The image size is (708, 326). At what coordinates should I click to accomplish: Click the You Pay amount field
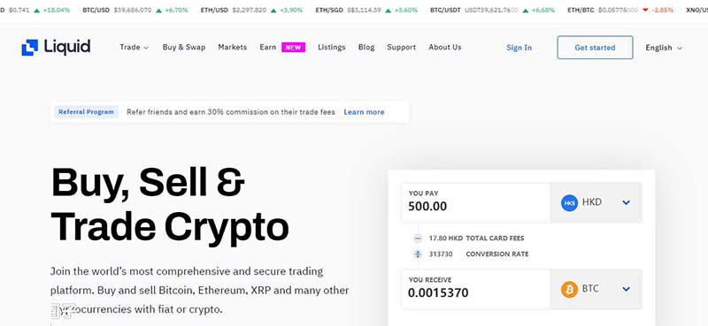tap(475, 202)
